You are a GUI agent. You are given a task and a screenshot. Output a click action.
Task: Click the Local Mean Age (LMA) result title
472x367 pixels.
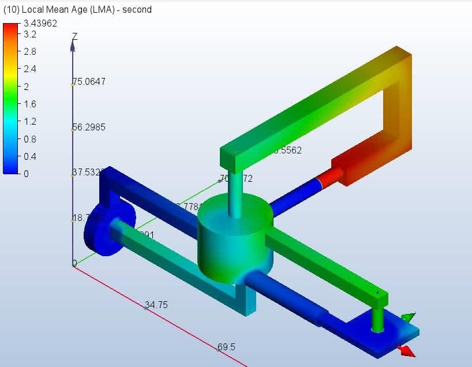(x=77, y=10)
